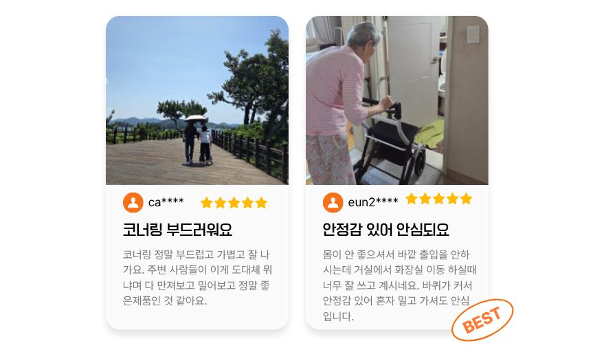
Task: Click the last star in eun2**** rating
Action: pos(466,199)
